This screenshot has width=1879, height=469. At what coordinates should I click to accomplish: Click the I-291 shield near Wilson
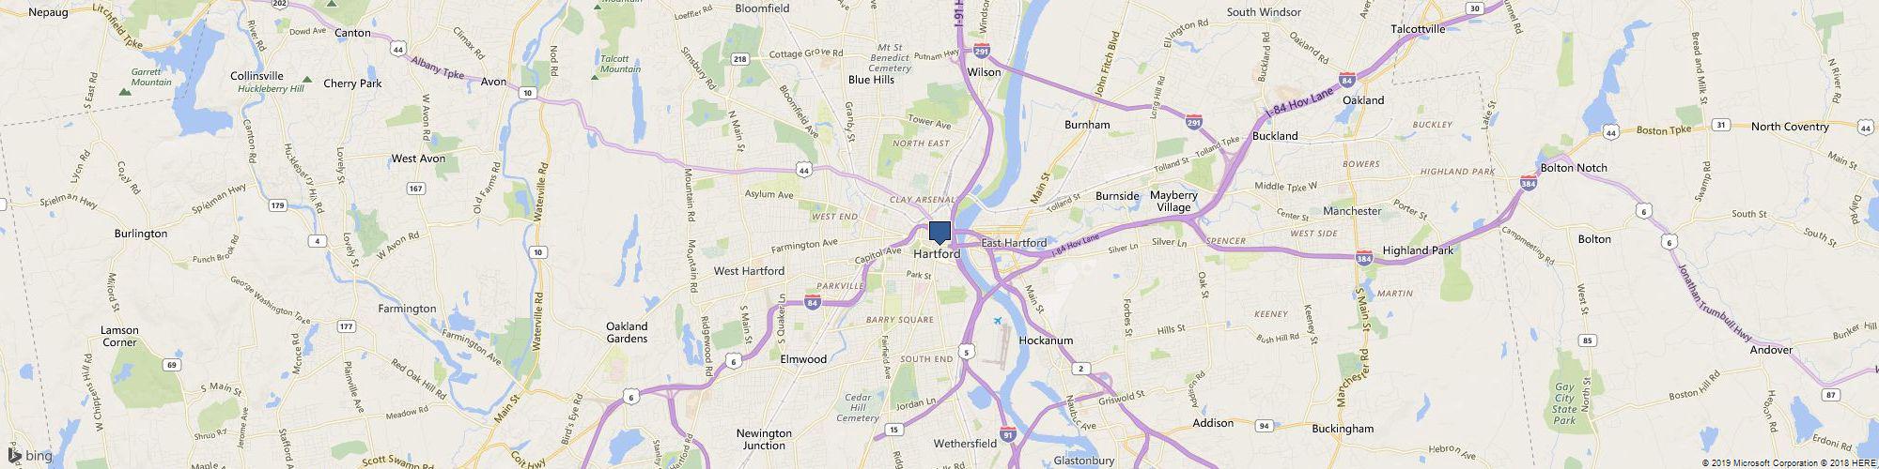[x=983, y=51]
